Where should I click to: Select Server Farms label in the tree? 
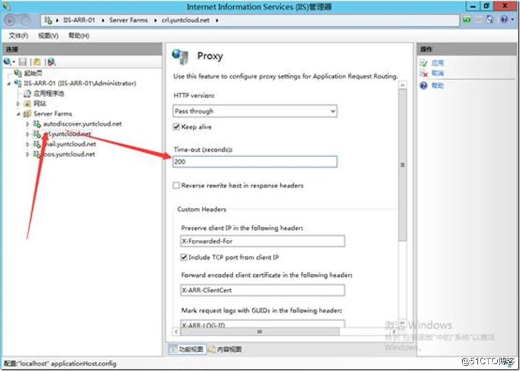(x=53, y=114)
